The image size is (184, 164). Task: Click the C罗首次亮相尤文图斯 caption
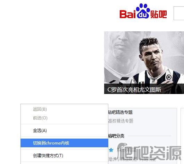pyautogui.click(x=134, y=89)
